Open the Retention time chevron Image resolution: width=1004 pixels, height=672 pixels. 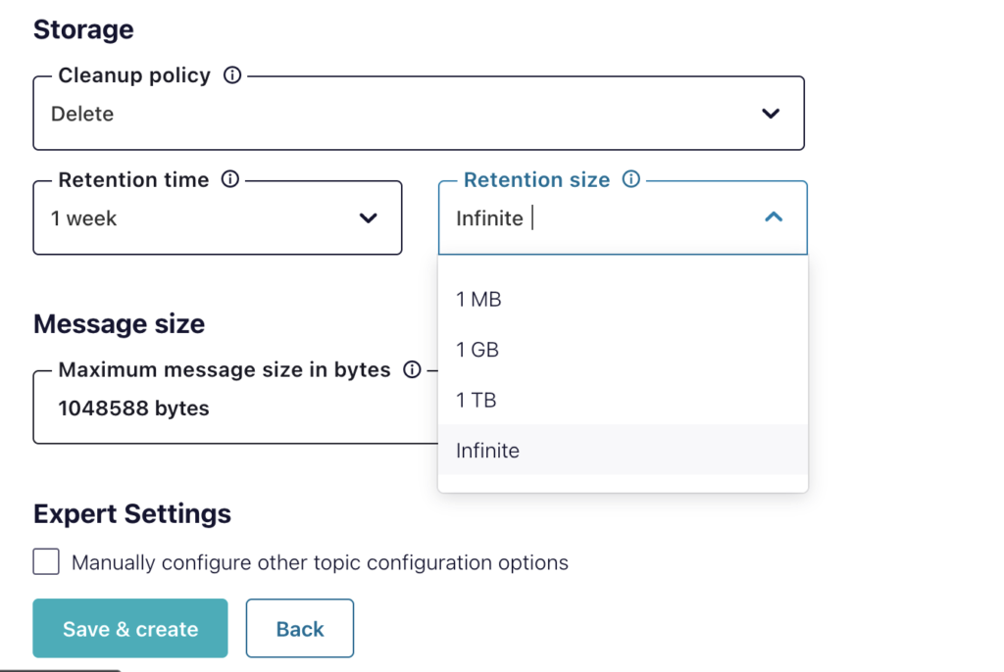pos(369,218)
